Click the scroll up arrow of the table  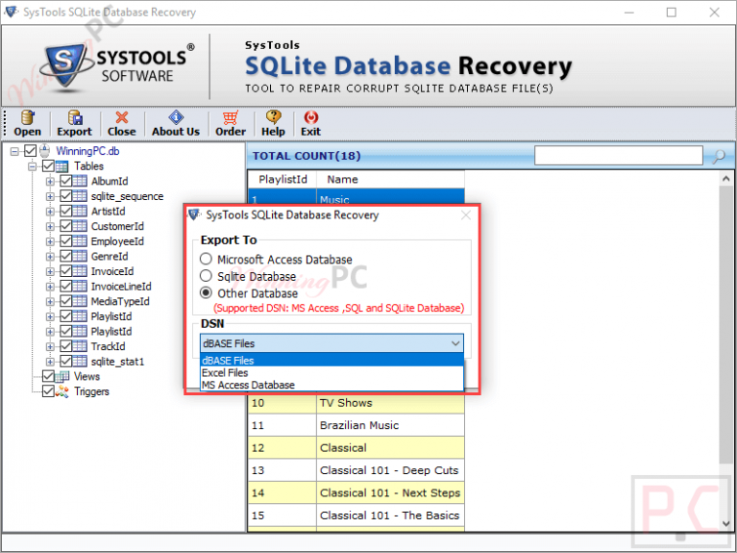click(x=725, y=178)
